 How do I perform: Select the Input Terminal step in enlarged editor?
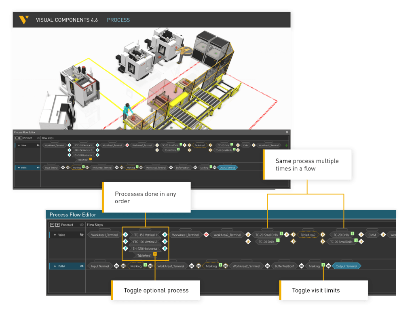[100, 266]
